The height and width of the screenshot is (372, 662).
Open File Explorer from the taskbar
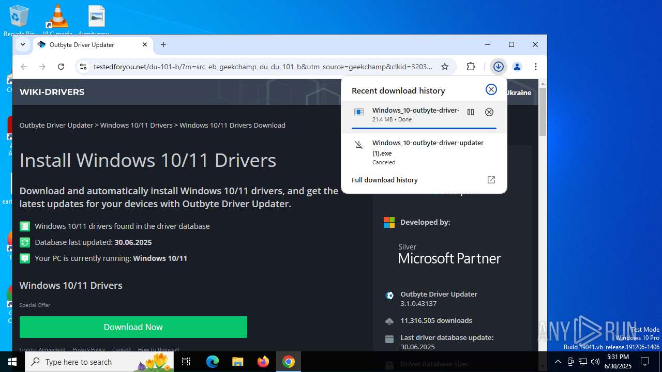[238, 362]
